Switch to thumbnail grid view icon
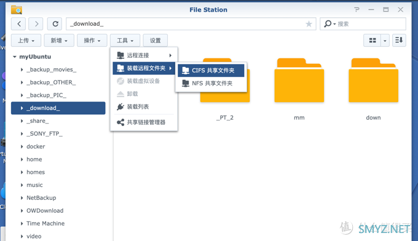 point(373,40)
